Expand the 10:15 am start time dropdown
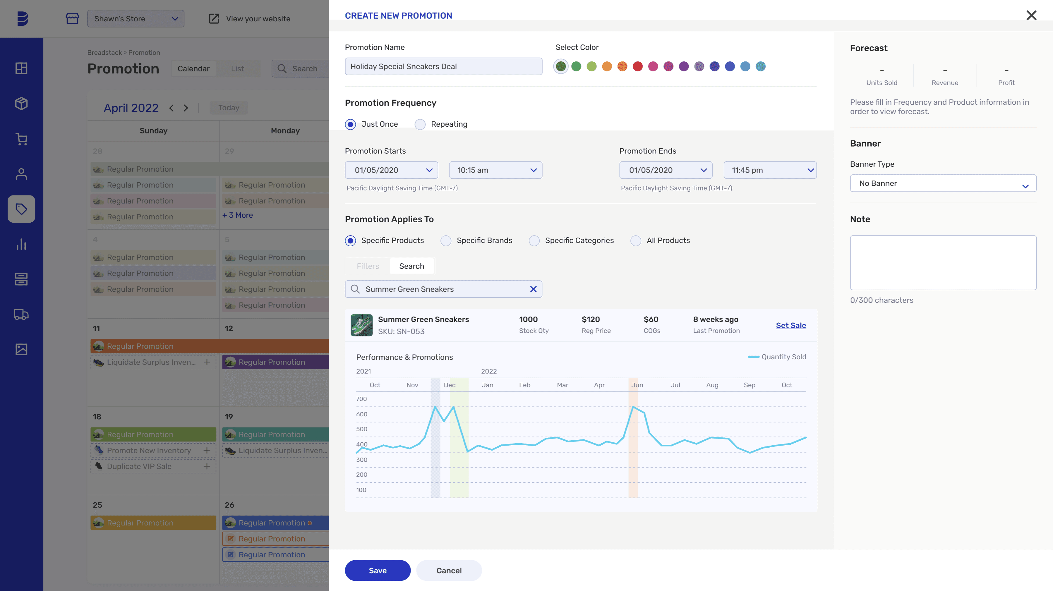Viewport: 1053px width, 591px height. (x=495, y=170)
